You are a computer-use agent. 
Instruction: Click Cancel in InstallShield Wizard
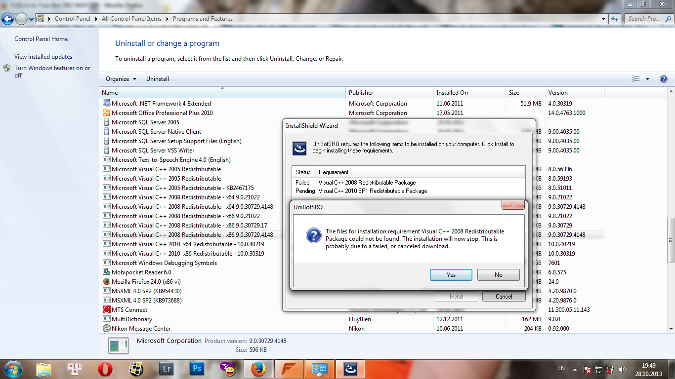click(x=504, y=297)
